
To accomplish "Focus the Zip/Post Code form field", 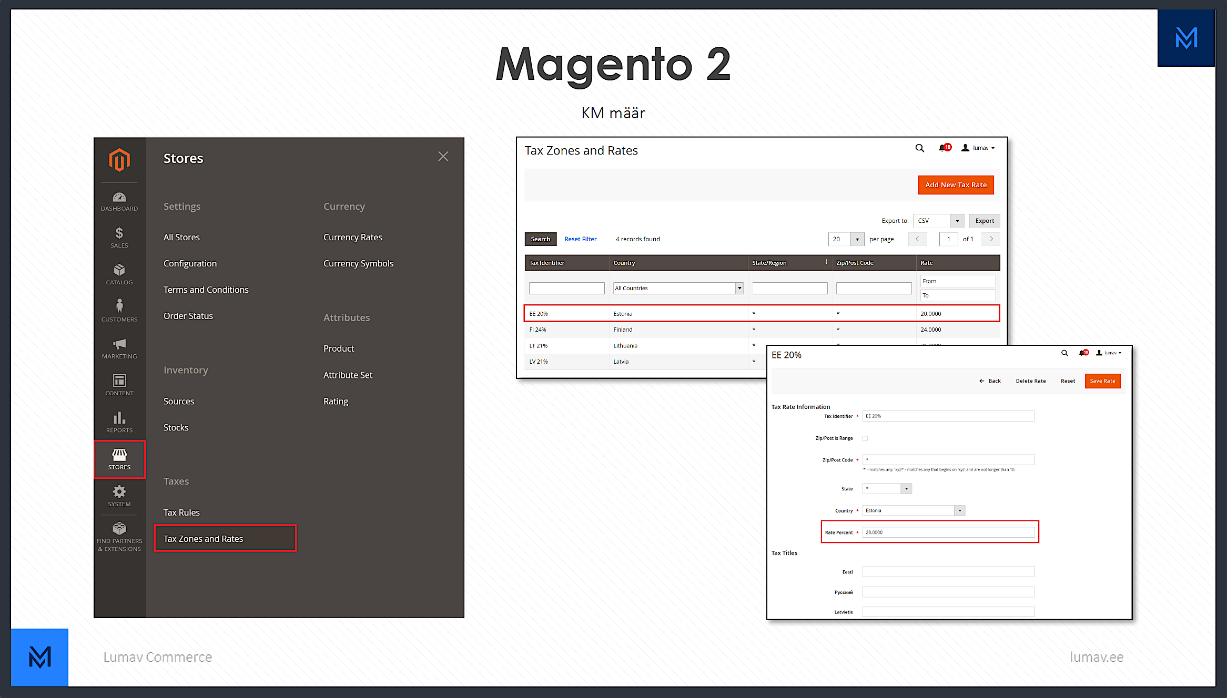I will [948, 460].
